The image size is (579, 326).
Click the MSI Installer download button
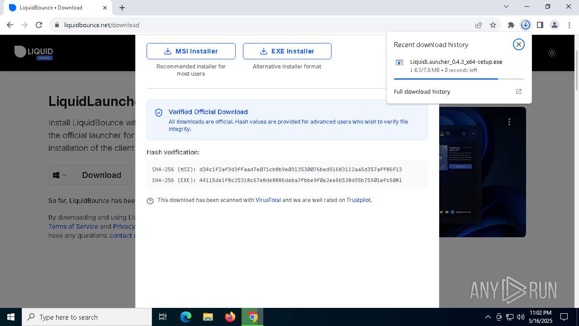coord(191,51)
